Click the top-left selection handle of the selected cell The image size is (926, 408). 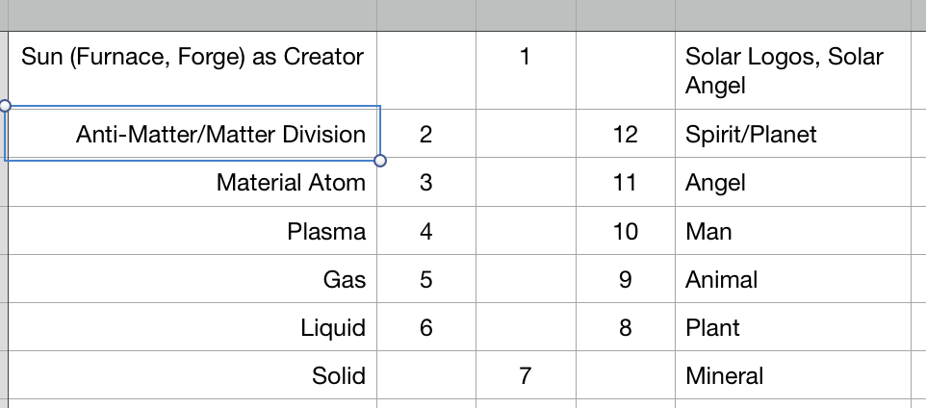click(4, 105)
